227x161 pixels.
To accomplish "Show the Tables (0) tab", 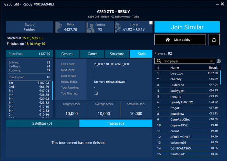I will click(x=116, y=123).
